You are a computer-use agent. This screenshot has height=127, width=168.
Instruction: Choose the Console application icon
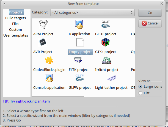(49, 78)
